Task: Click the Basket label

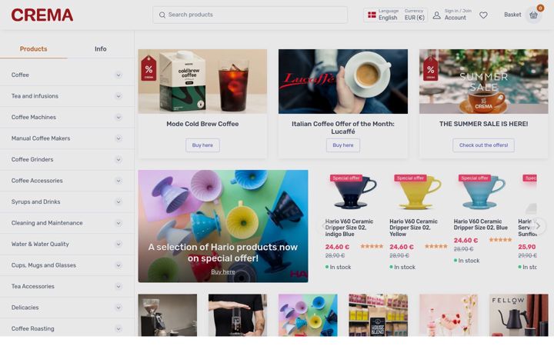Action: tap(512, 15)
